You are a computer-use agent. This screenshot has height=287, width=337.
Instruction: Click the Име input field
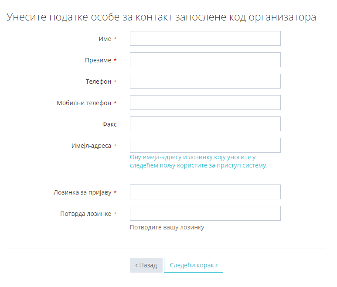click(x=205, y=38)
